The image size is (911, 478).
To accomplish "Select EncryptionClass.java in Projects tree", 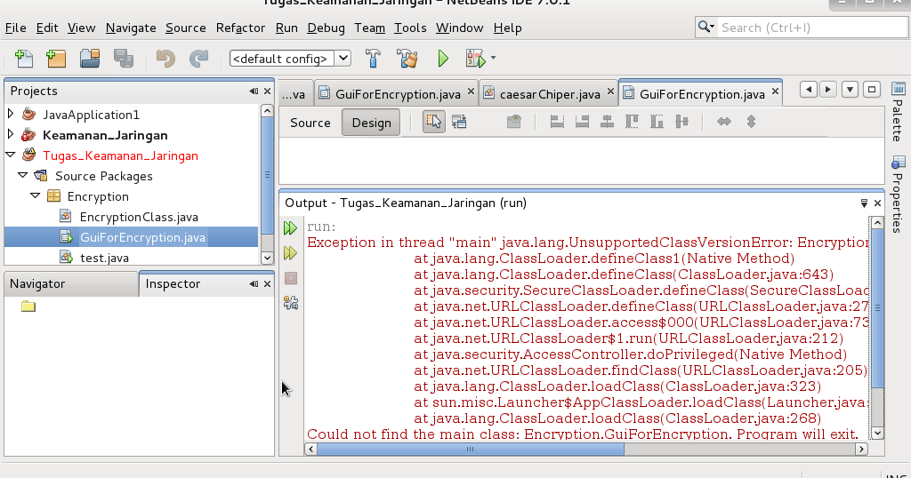I will (x=139, y=217).
